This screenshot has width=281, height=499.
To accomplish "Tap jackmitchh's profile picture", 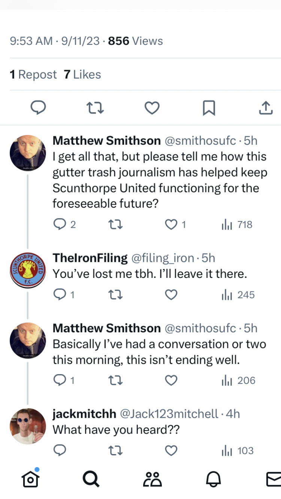I will click(x=27, y=426).
